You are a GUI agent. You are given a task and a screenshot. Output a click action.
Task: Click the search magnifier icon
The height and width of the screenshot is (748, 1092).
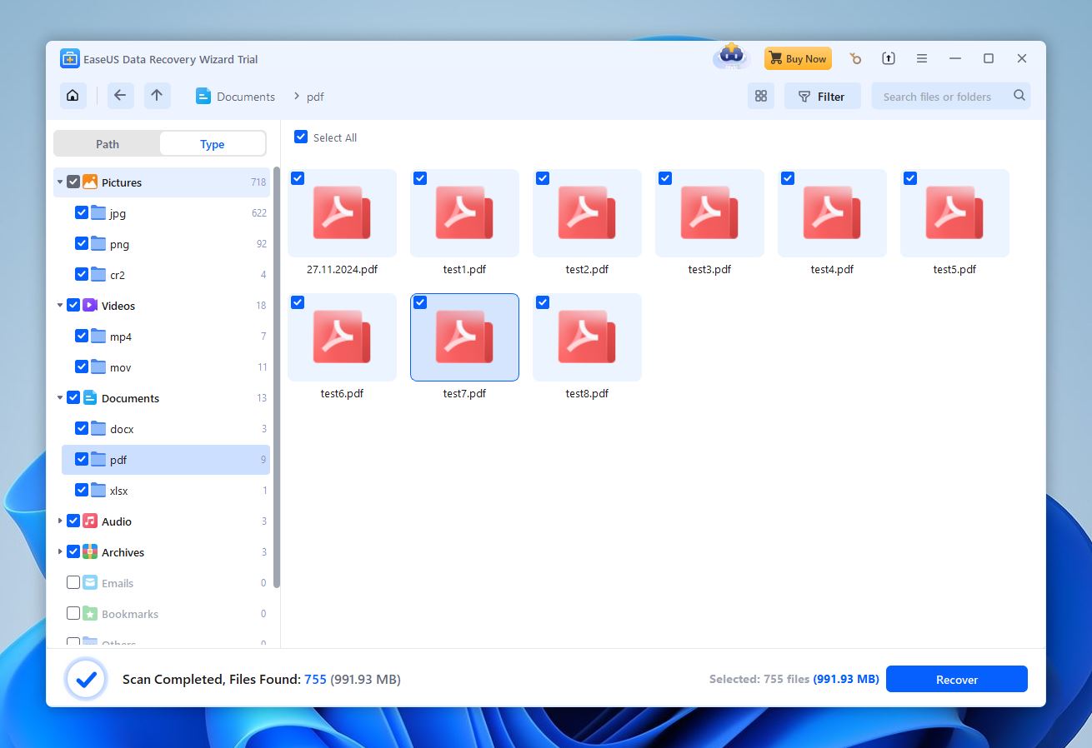[x=1019, y=96]
